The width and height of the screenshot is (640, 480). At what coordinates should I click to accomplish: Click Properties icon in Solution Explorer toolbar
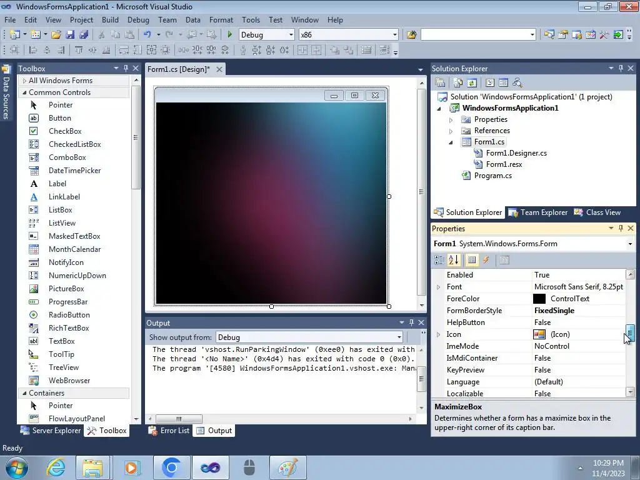coord(440,83)
